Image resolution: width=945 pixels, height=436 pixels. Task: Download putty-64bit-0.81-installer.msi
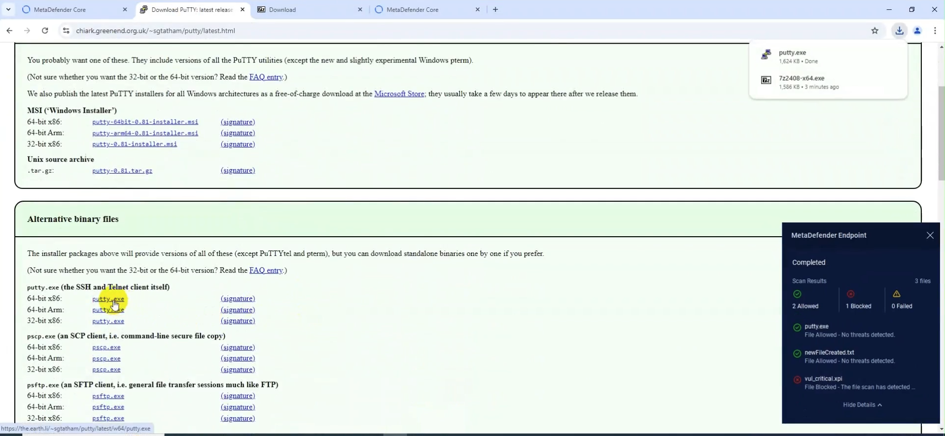pyautogui.click(x=145, y=122)
